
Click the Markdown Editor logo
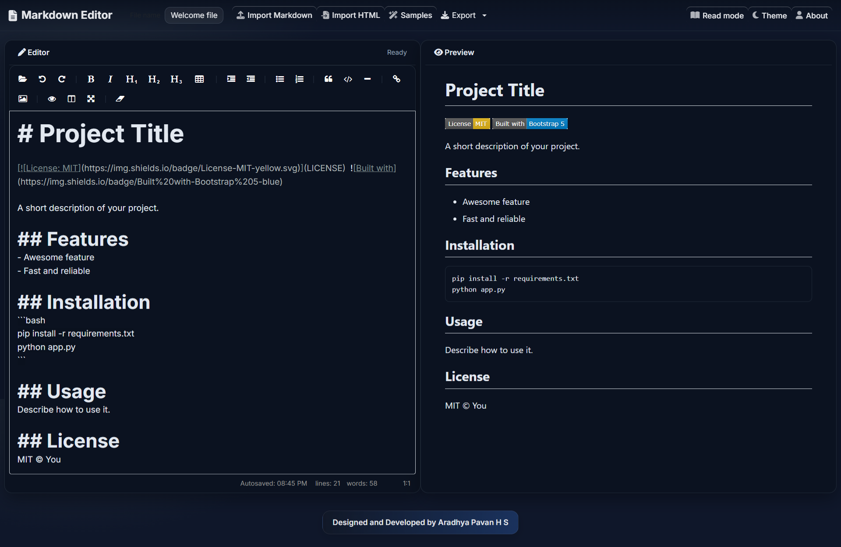point(60,15)
